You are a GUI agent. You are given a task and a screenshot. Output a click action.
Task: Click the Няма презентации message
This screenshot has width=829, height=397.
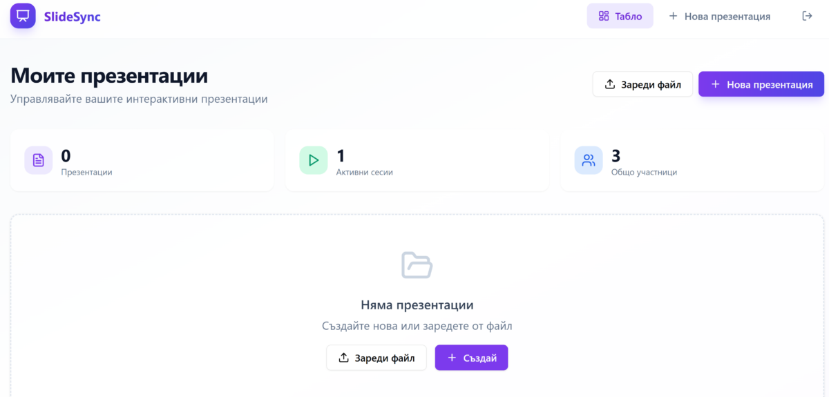[x=417, y=305]
